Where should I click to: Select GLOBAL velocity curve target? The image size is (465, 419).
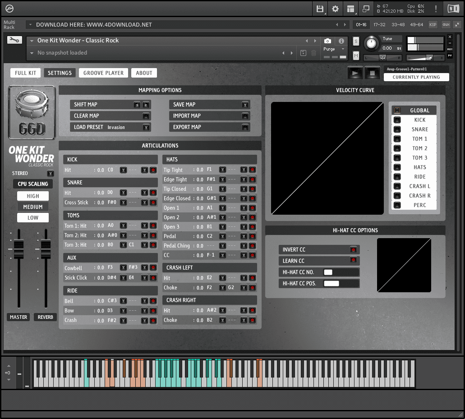tap(414, 111)
